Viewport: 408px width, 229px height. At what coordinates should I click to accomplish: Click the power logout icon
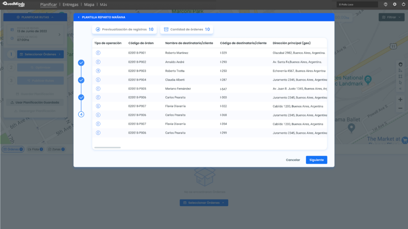(404, 4)
